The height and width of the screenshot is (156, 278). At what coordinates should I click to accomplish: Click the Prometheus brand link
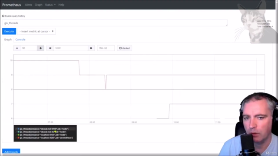12,5
